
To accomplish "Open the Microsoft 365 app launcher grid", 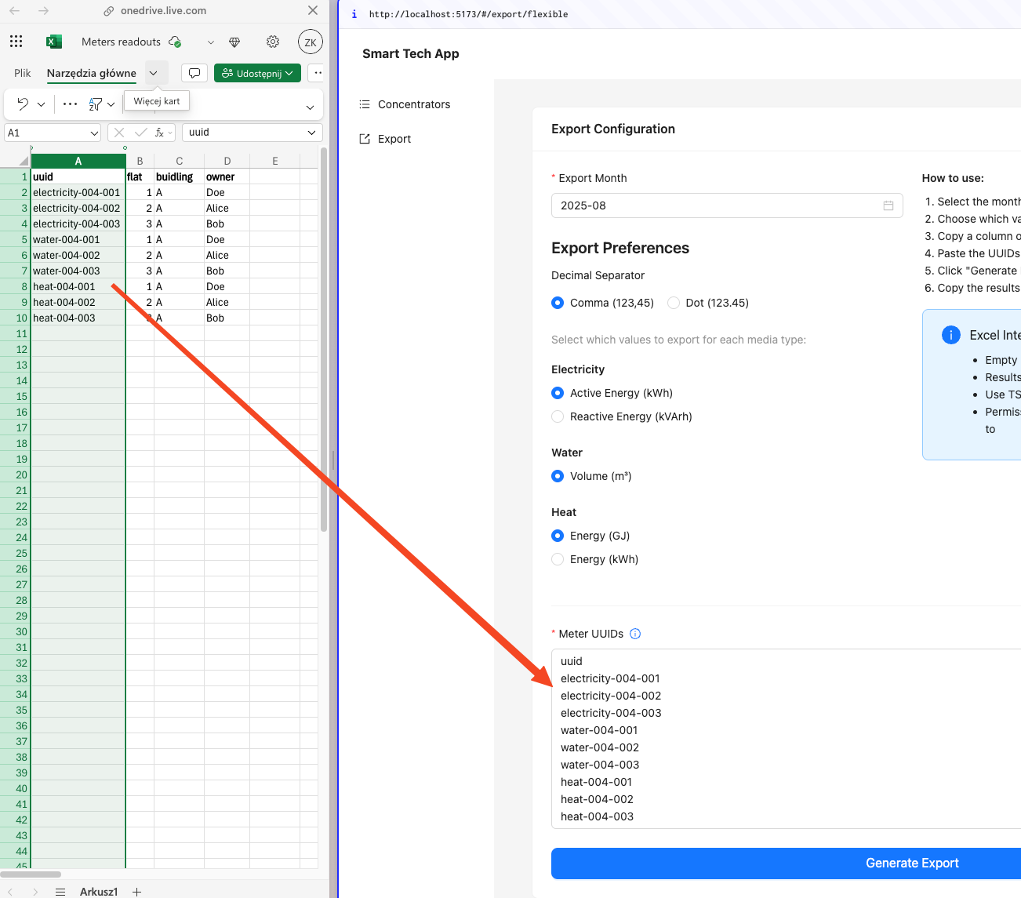I will (x=16, y=41).
